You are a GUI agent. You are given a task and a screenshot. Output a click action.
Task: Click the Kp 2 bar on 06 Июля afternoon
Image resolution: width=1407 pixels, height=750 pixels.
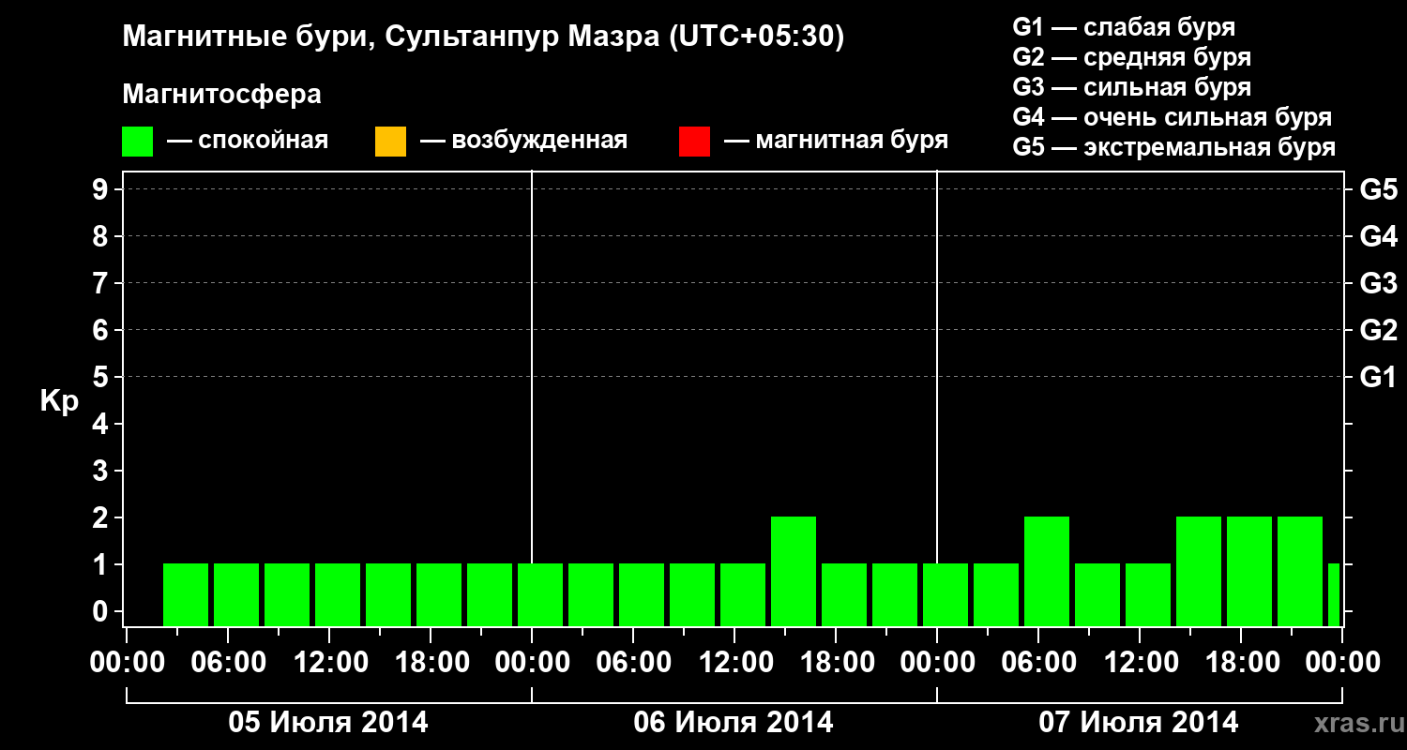794,571
